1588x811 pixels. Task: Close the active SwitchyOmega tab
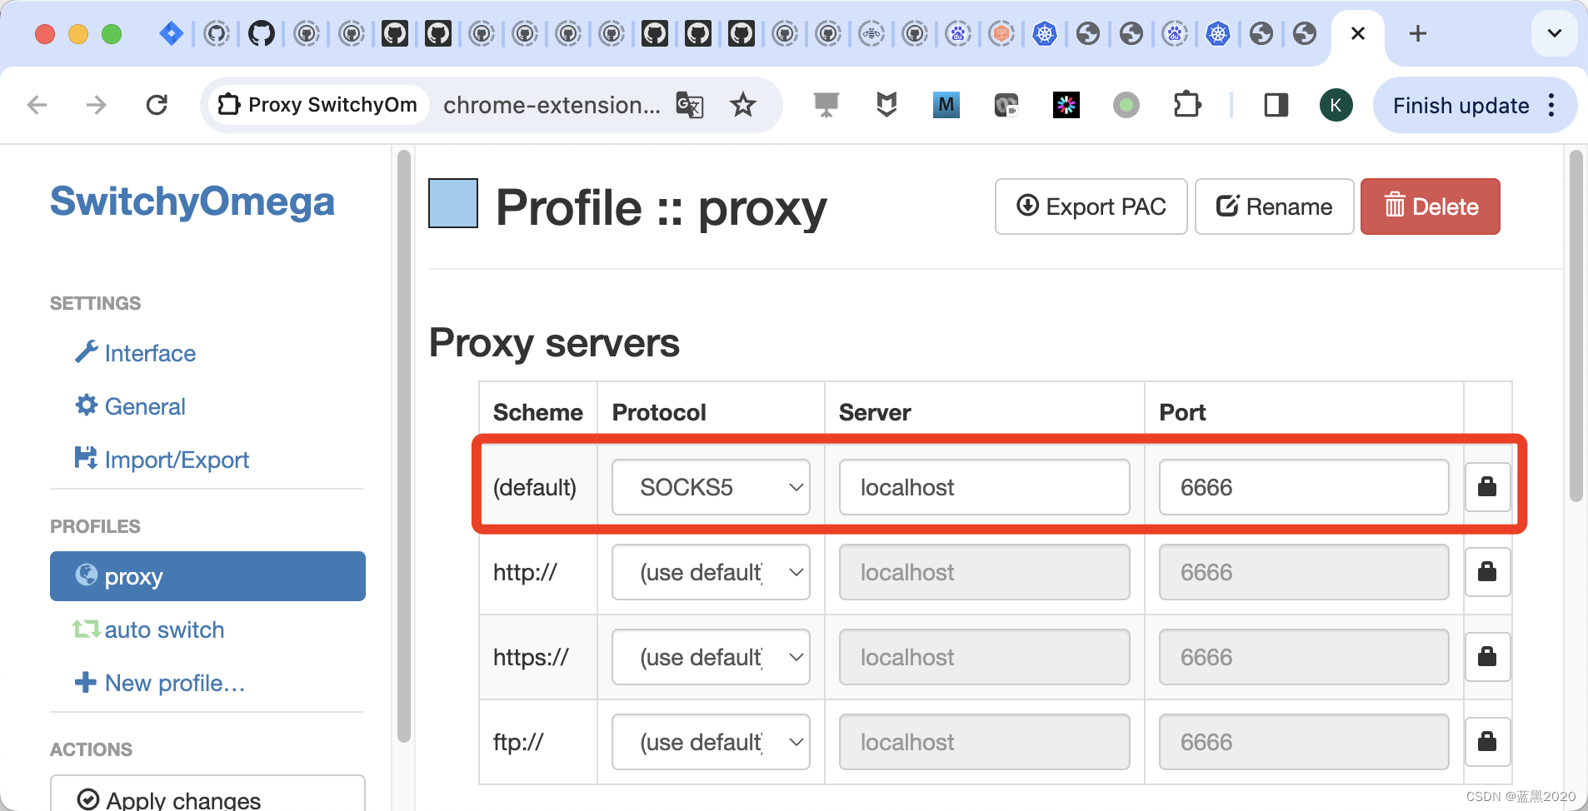[1358, 33]
